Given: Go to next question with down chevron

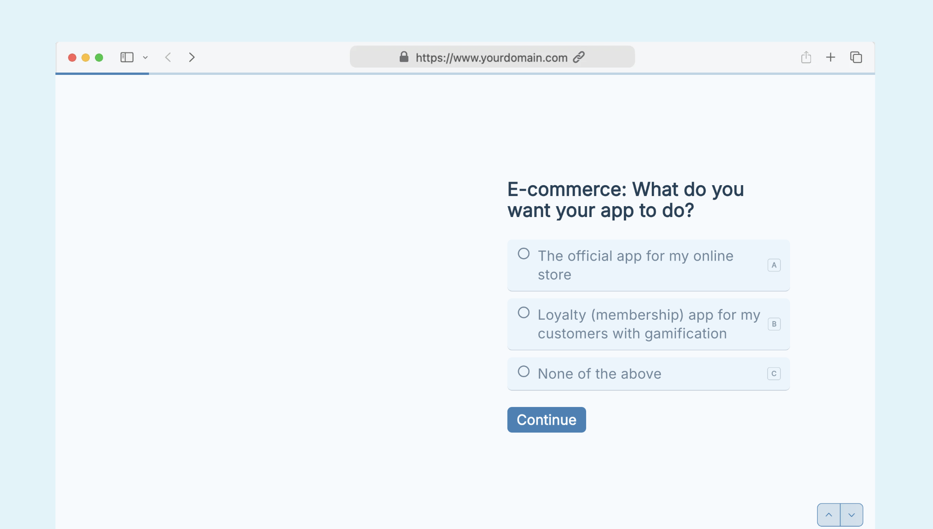Looking at the screenshot, I should click(x=852, y=515).
